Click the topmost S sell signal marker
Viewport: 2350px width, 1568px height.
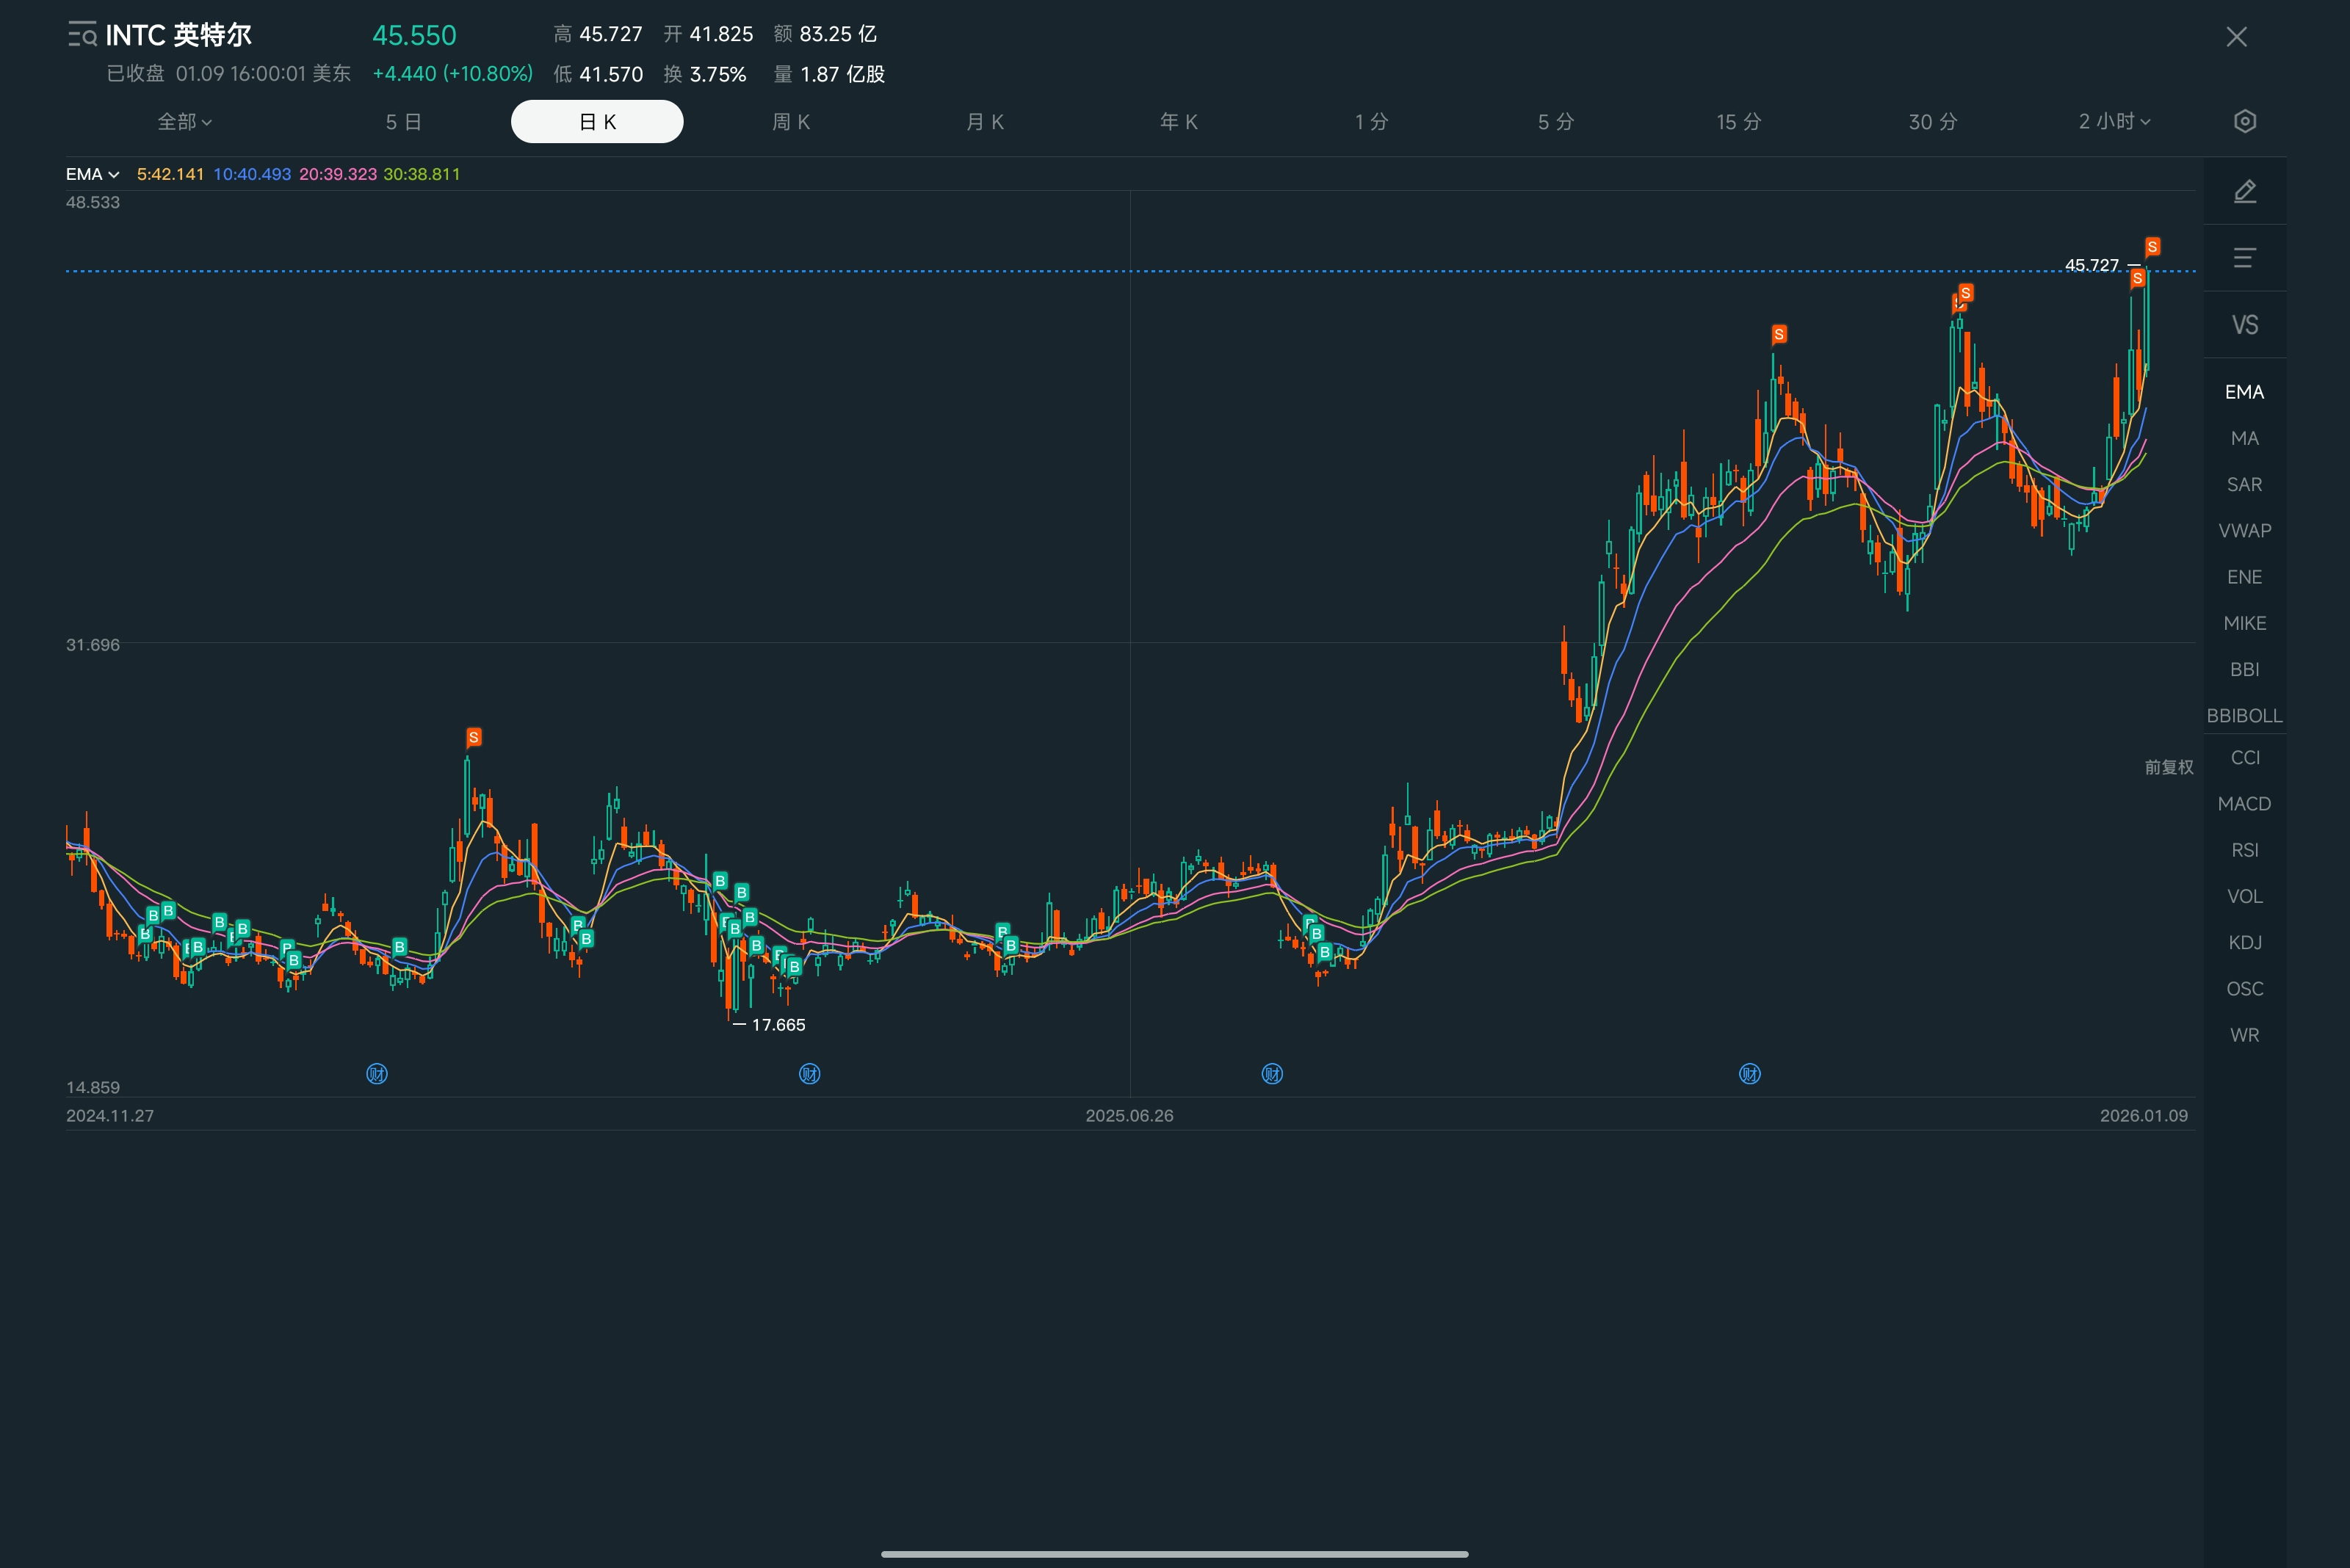pyautogui.click(x=2152, y=246)
